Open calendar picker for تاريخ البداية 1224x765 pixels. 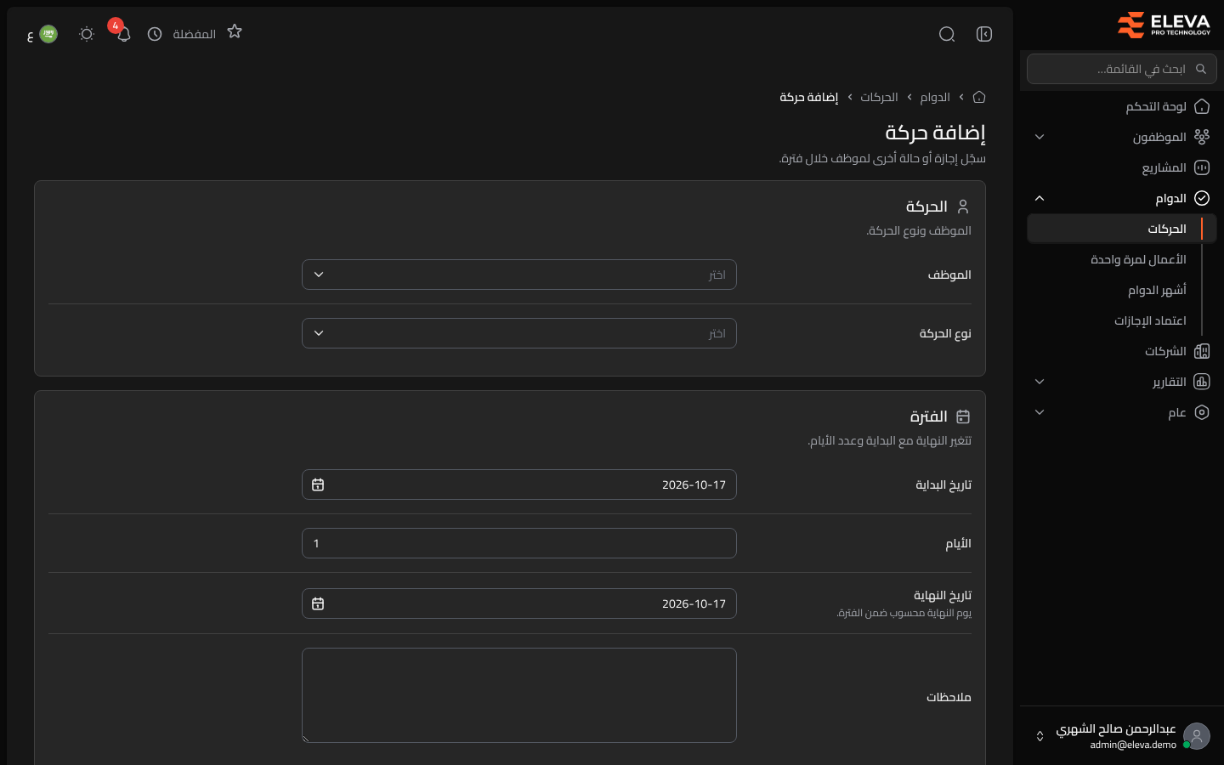(x=318, y=484)
